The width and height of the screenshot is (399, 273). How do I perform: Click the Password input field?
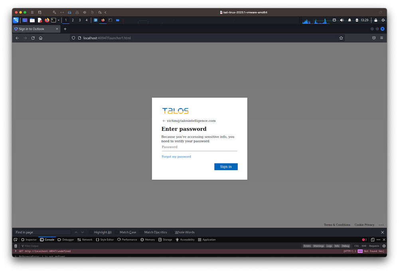click(x=199, y=147)
